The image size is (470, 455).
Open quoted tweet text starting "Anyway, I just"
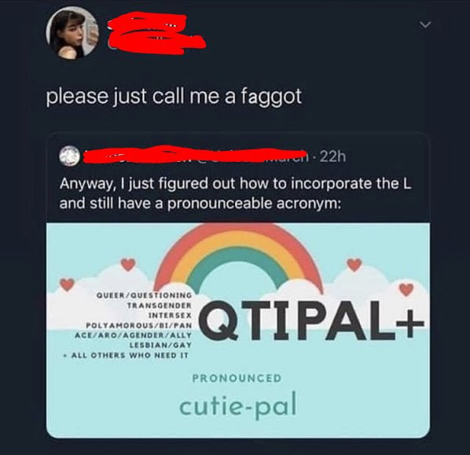tap(235, 193)
